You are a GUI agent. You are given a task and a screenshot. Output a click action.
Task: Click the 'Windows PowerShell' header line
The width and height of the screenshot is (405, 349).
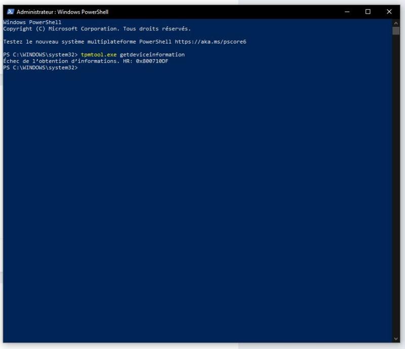[x=32, y=23]
